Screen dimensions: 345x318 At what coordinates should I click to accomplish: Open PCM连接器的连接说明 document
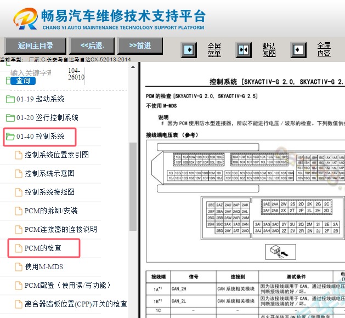click(x=61, y=229)
